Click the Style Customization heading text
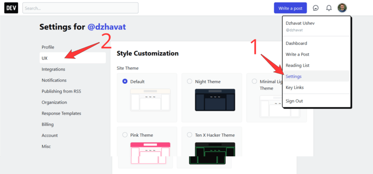 (148, 53)
